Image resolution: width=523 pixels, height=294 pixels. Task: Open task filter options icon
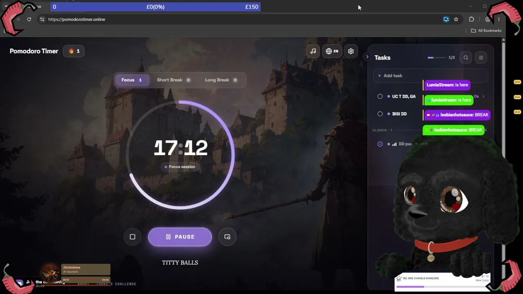coord(481,58)
